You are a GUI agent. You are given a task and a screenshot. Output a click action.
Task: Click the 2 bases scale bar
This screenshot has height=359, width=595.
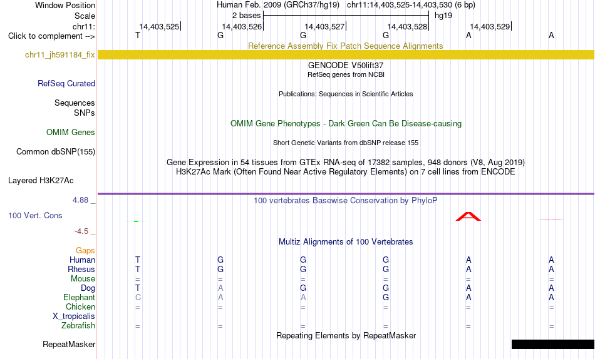pyautogui.click(x=346, y=16)
